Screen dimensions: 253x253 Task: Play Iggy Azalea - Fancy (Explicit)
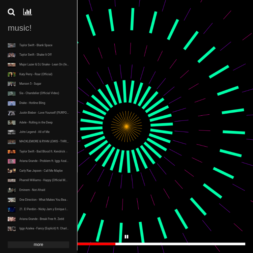[x=44, y=228]
